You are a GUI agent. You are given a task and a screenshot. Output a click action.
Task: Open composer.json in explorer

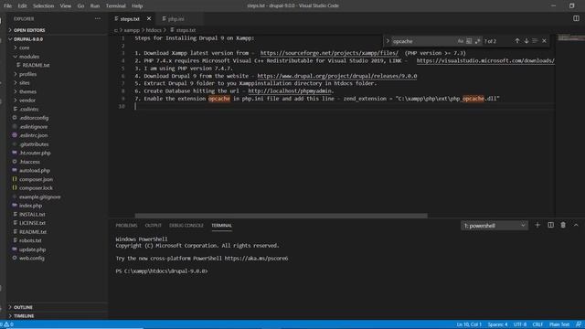coord(36,179)
